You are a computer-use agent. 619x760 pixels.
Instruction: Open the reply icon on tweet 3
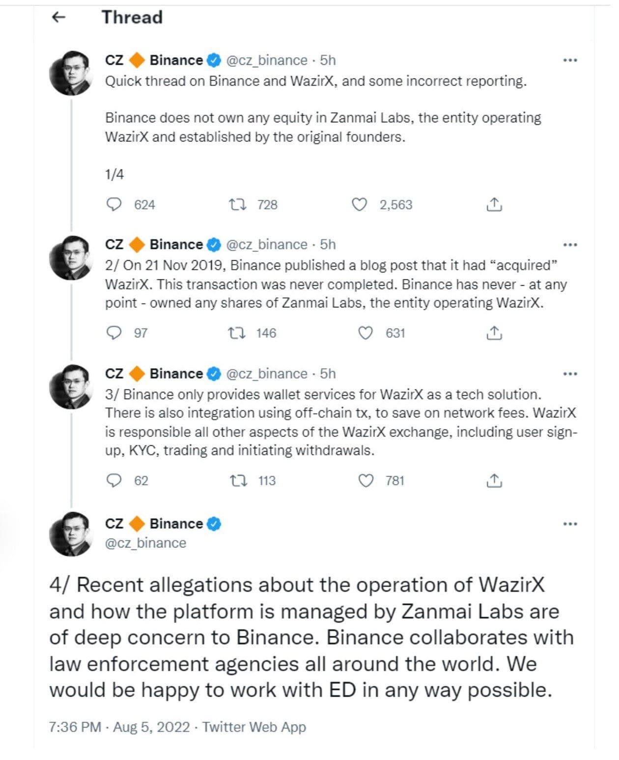coord(115,481)
